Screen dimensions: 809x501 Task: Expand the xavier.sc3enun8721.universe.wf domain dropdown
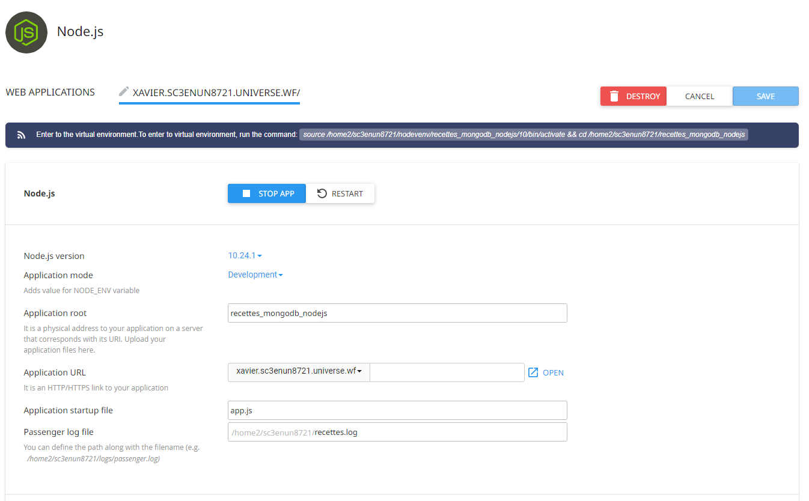299,372
